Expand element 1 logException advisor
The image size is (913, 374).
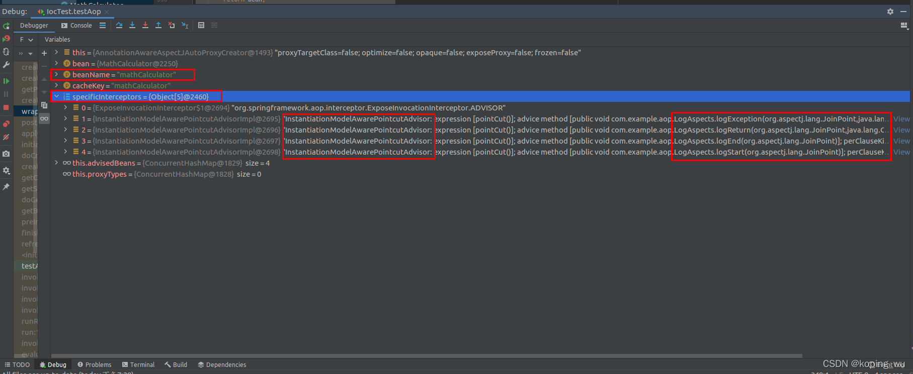tap(65, 118)
